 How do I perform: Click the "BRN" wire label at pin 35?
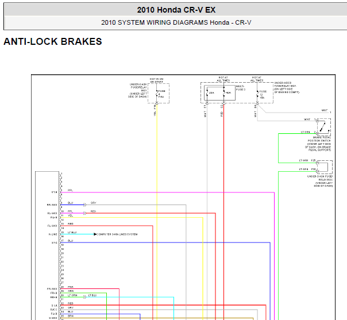coord(70,316)
